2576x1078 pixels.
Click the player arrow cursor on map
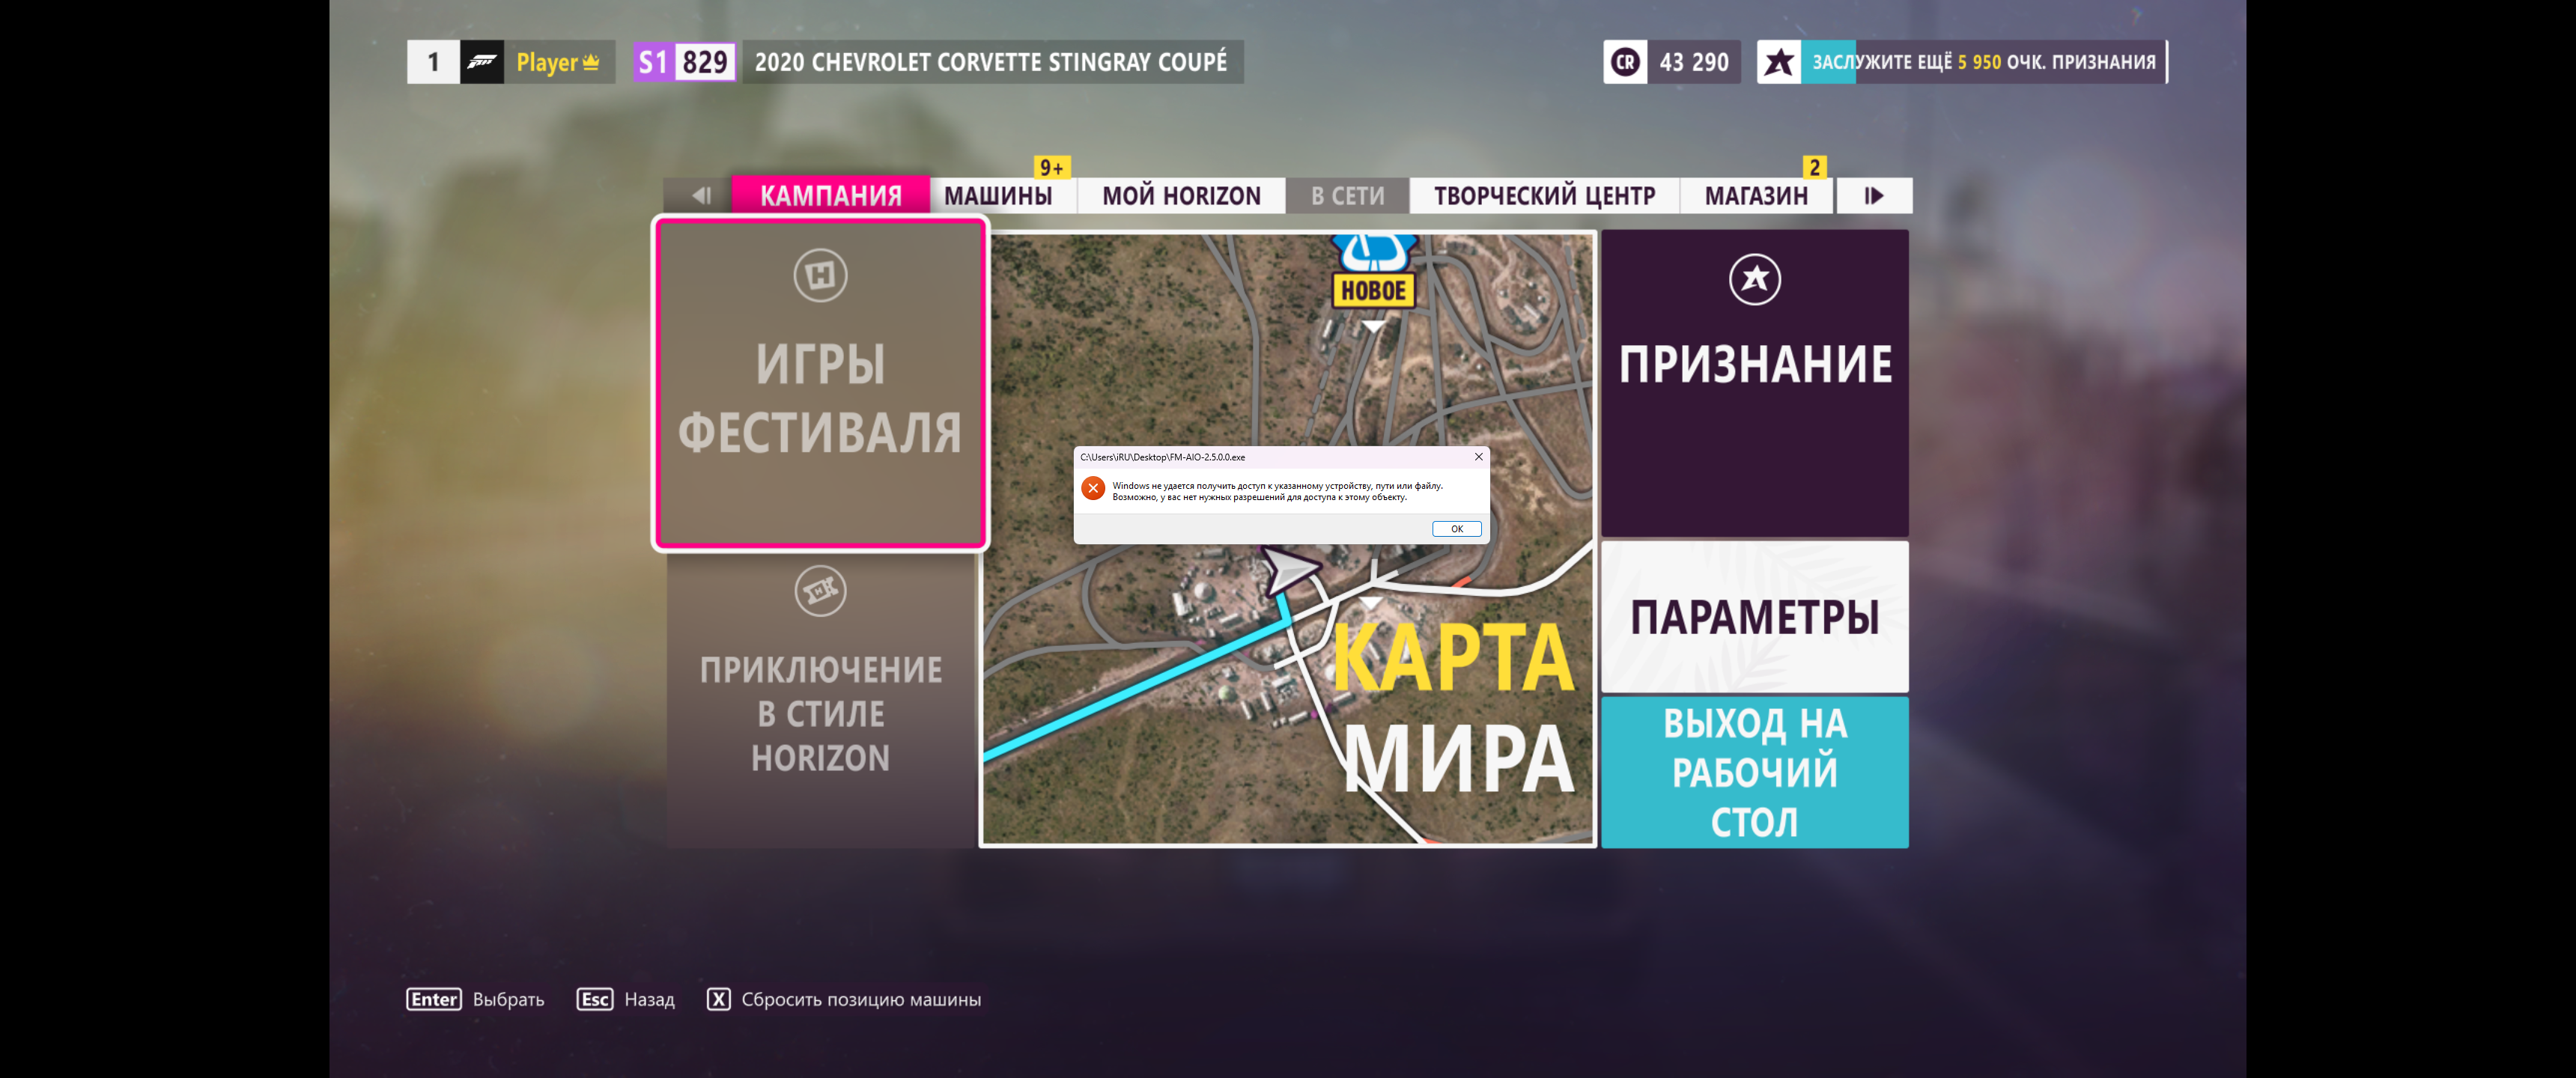(x=1290, y=570)
